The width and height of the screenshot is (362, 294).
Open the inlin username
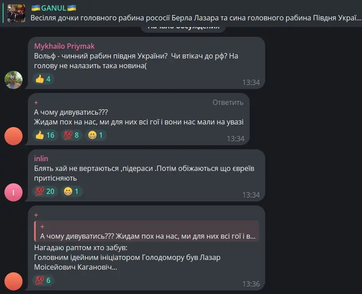pos(41,159)
